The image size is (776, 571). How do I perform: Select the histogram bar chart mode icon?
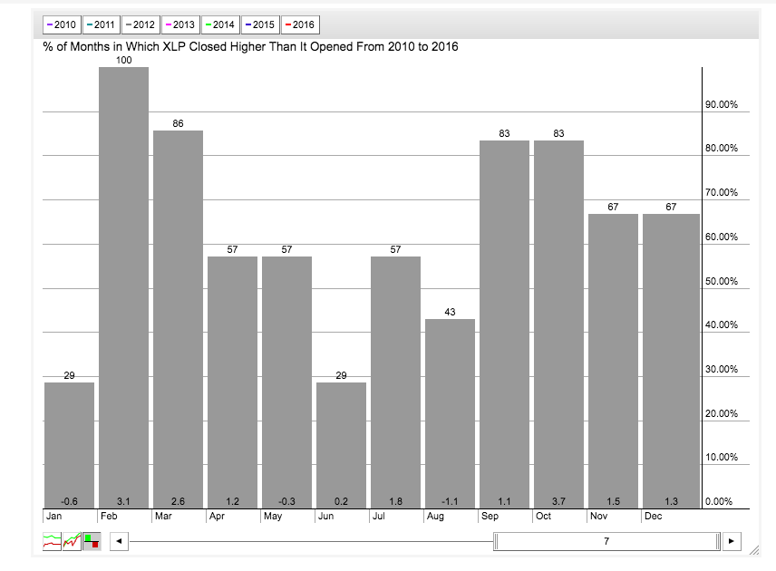[x=92, y=541]
